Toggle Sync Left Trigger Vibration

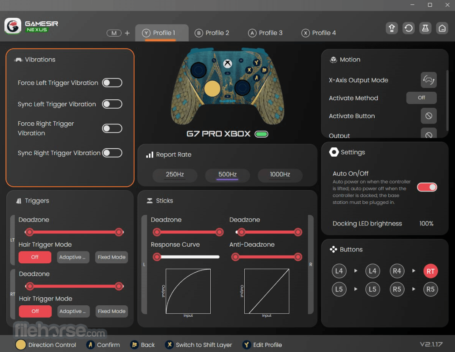112,104
